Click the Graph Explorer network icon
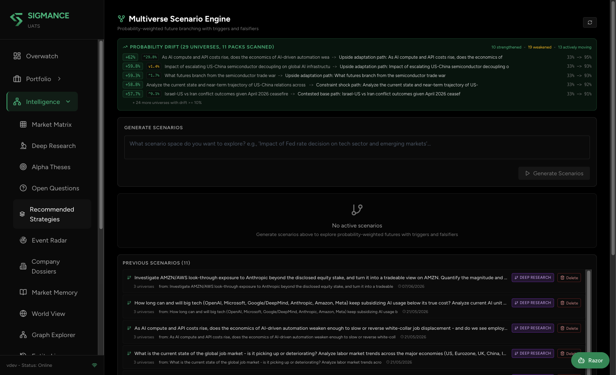616x375 pixels. click(x=23, y=335)
